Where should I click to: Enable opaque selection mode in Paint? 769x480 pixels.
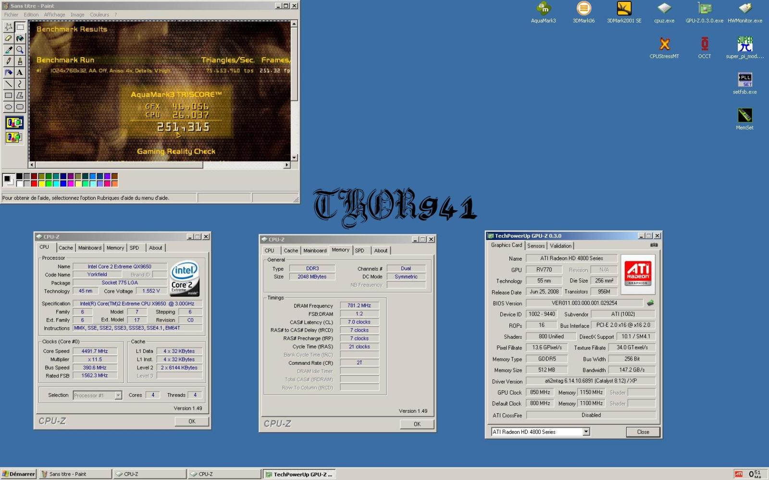(14, 123)
